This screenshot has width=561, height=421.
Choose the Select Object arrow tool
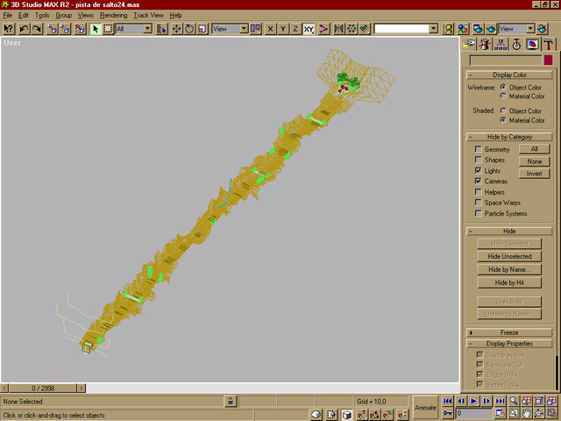coord(96,29)
